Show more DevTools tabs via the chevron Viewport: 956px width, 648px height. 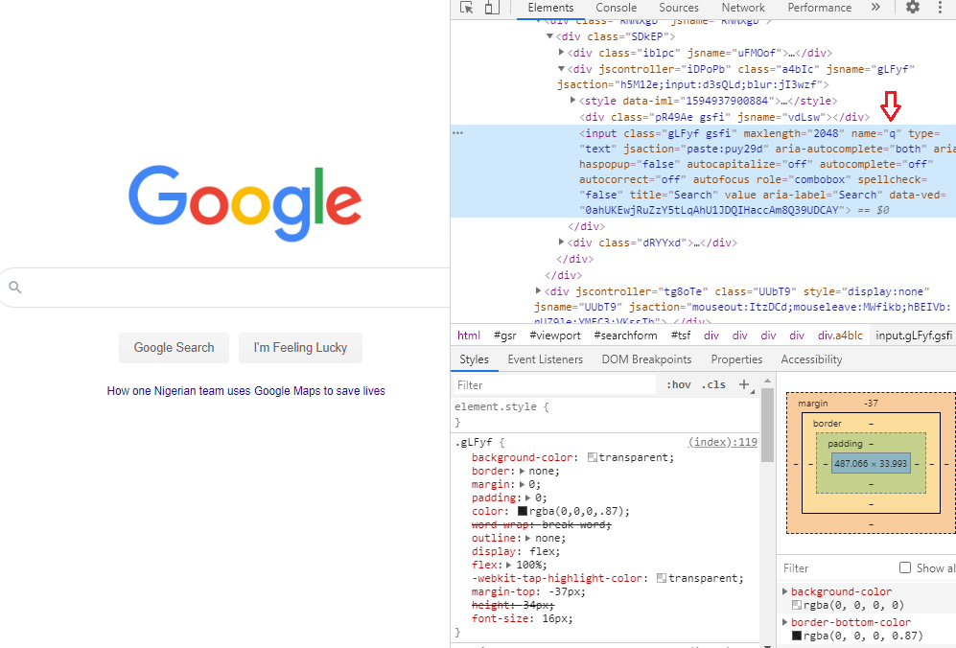pyautogui.click(x=875, y=8)
